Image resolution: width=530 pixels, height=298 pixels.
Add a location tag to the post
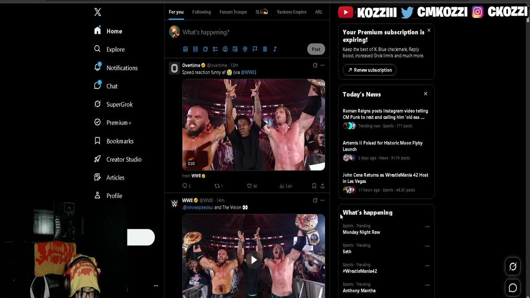click(x=245, y=49)
